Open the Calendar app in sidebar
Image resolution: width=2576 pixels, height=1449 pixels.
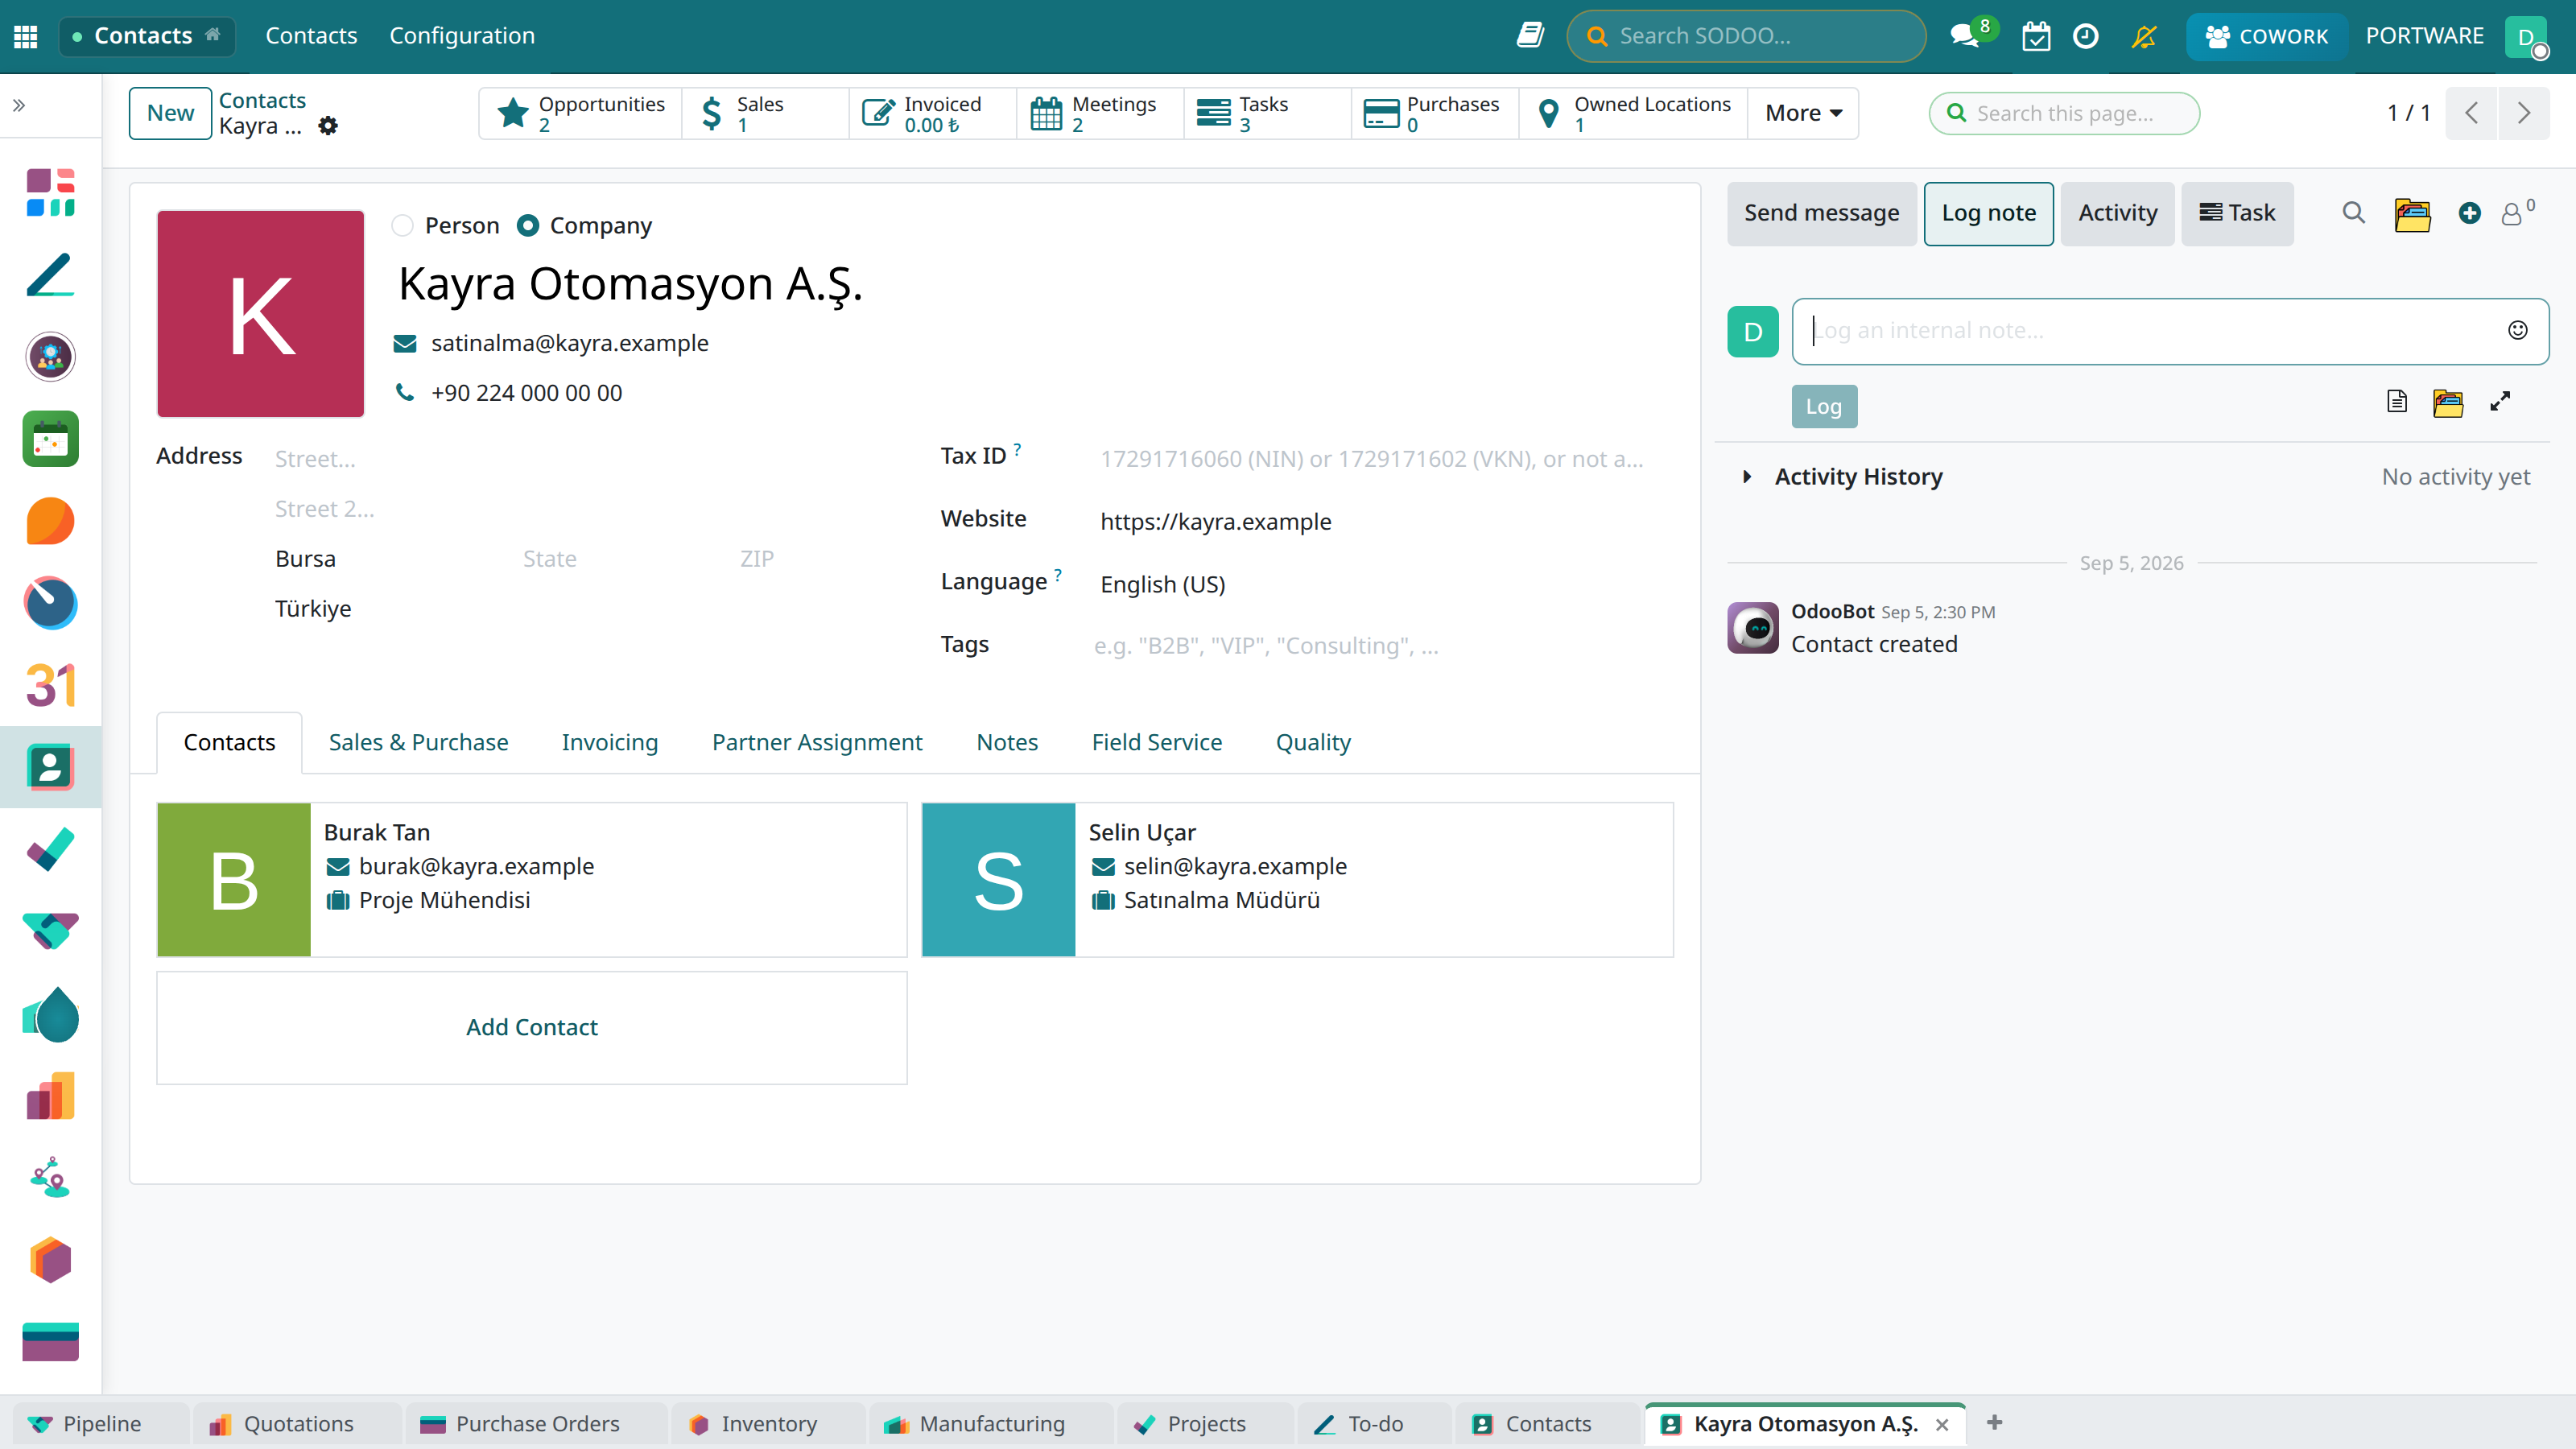pos(50,685)
